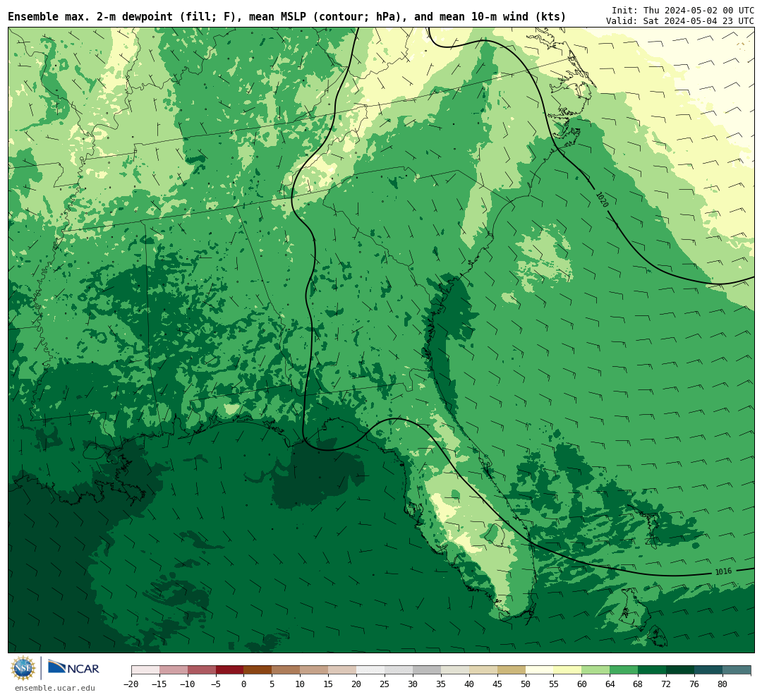Viewport: 762px width, 697px height.
Task: Click the colorbar tick label 80
Action: pyautogui.click(x=722, y=684)
